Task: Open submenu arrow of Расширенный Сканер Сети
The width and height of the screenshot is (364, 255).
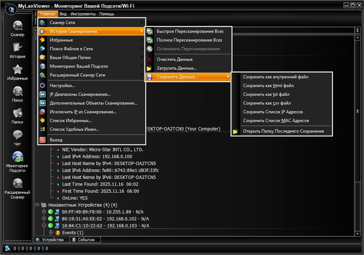Action: pos(142,75)
